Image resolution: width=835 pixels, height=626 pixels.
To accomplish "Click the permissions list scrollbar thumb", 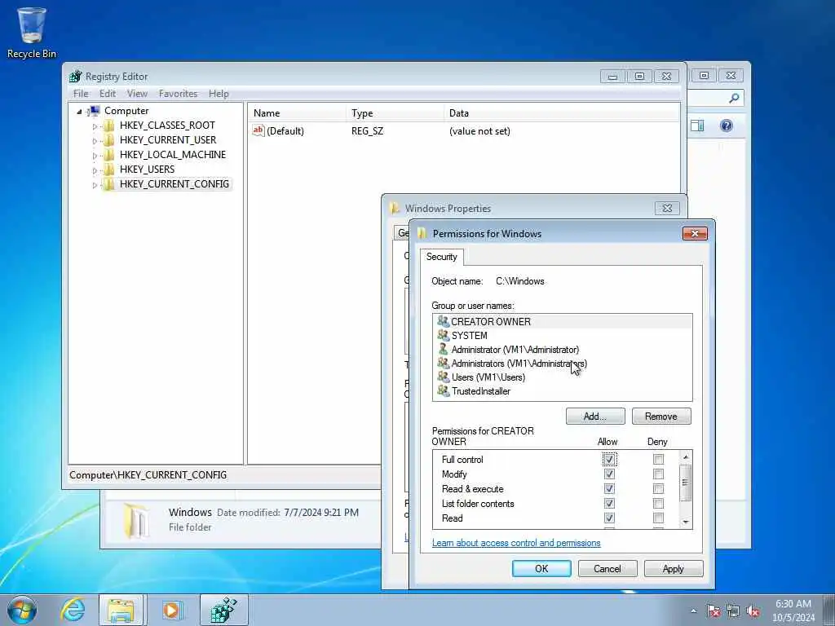I will [x=686, y=483].
